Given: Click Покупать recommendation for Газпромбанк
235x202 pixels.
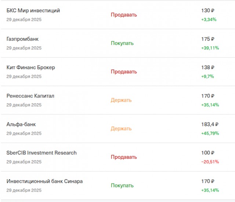Looking at the screenshot, I should (122, 43).
